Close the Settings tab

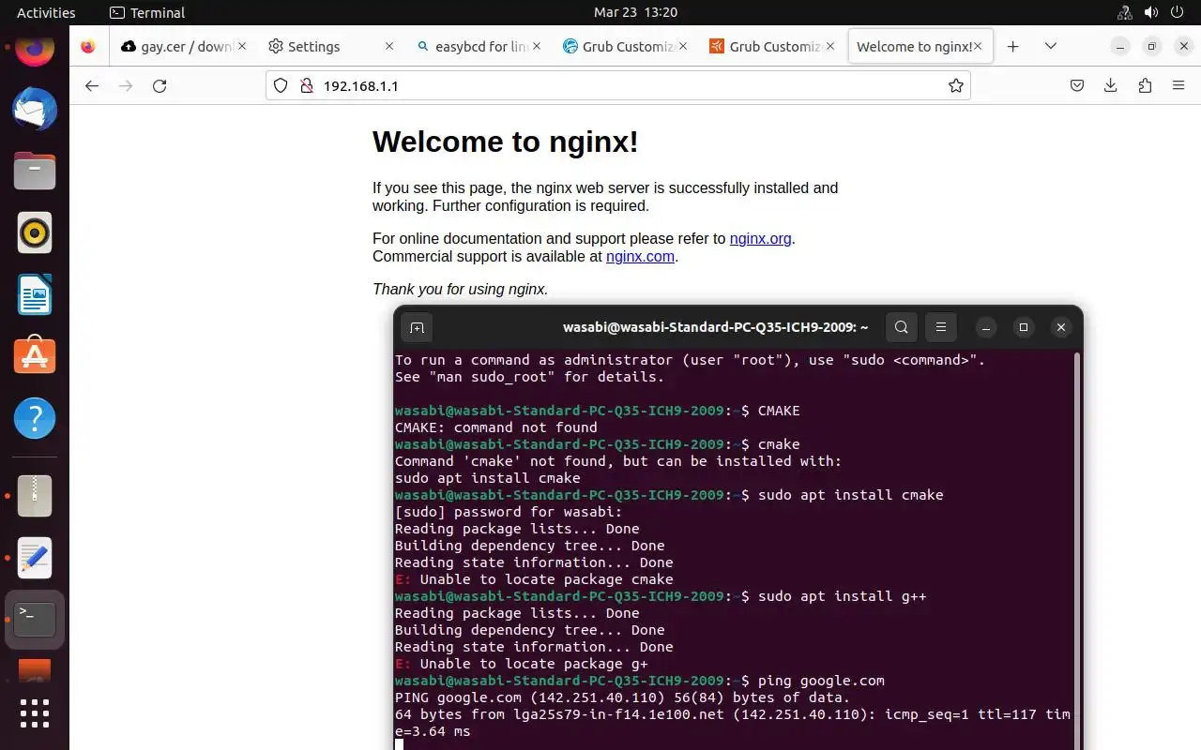pyautogui.click(x=389, y=46)
